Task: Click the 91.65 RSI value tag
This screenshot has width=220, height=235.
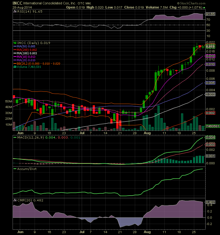Action: pyautogui.click(x=210, y=14)
